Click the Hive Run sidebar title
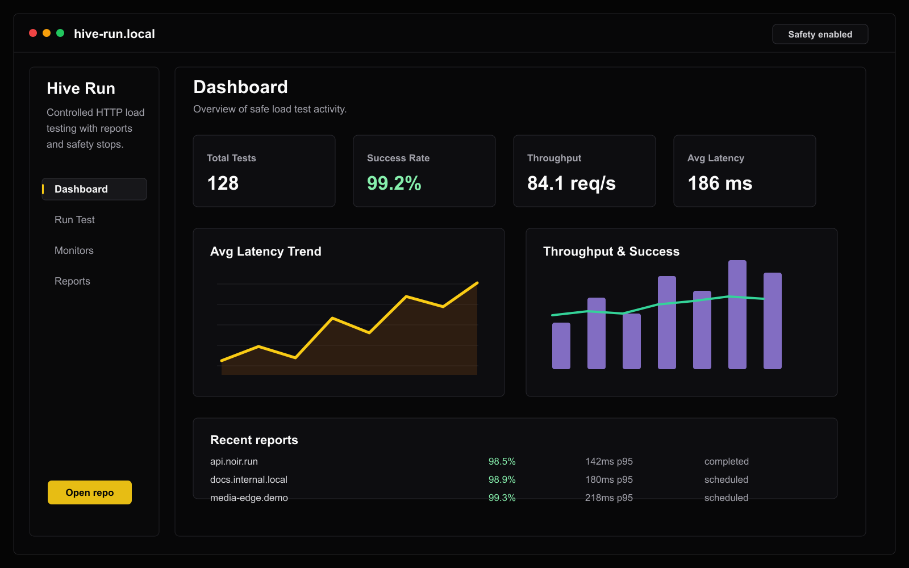 tap(81, 88)
